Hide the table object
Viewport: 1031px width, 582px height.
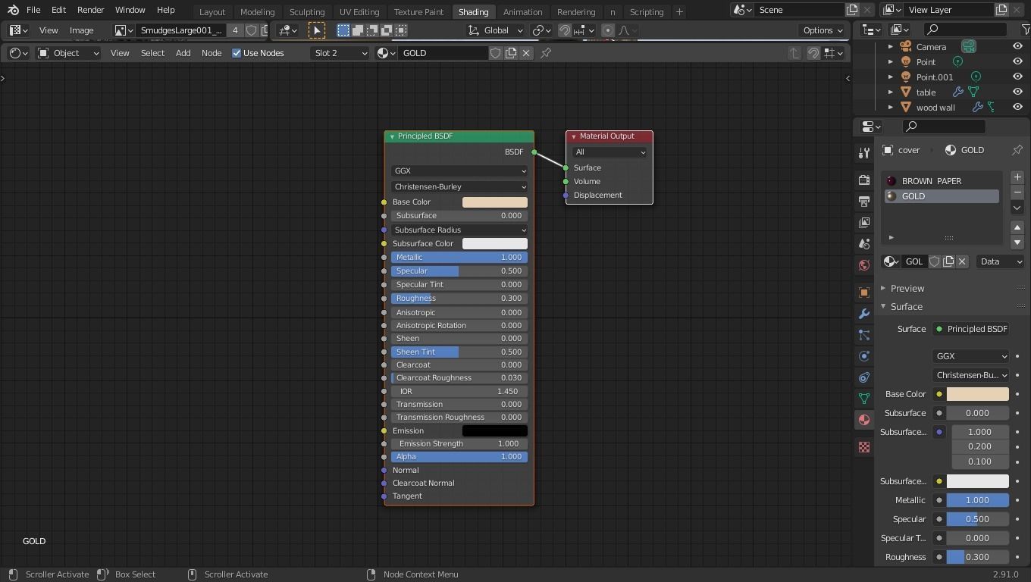pyautogui.click(x=1017, y=92)
